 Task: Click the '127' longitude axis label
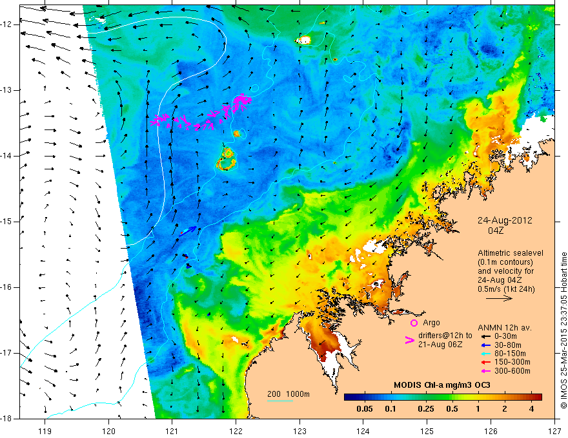[554, 431]
